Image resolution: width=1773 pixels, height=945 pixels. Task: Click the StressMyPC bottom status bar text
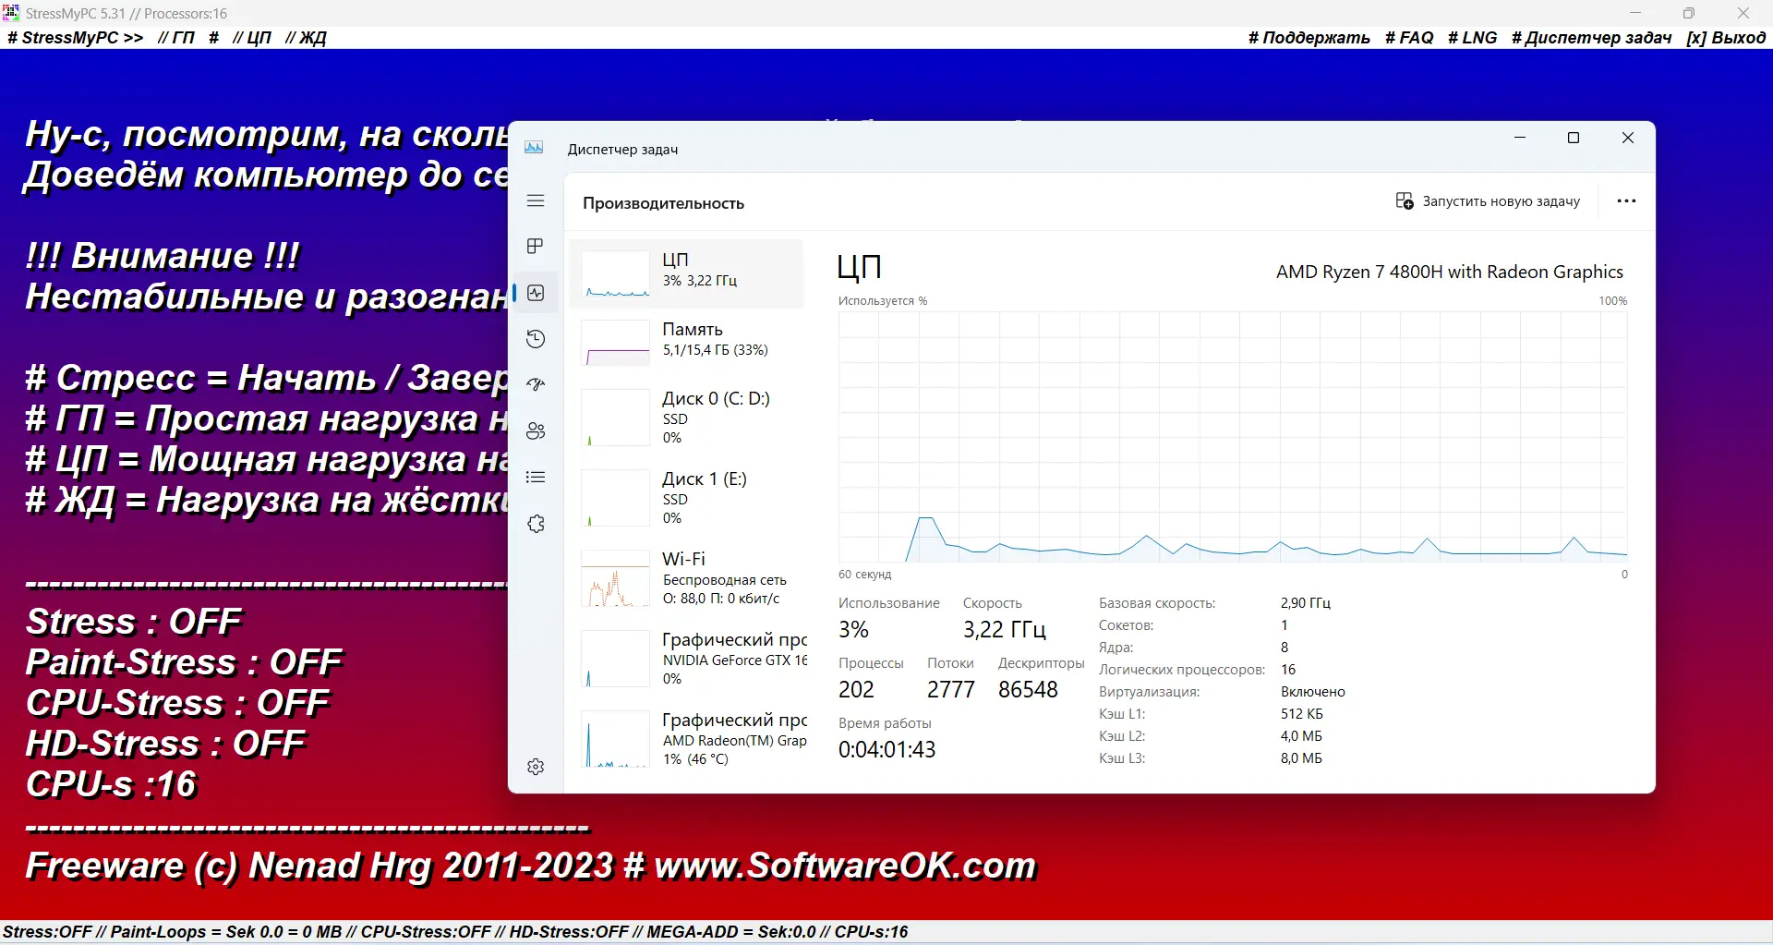click(x=455, y=932)
